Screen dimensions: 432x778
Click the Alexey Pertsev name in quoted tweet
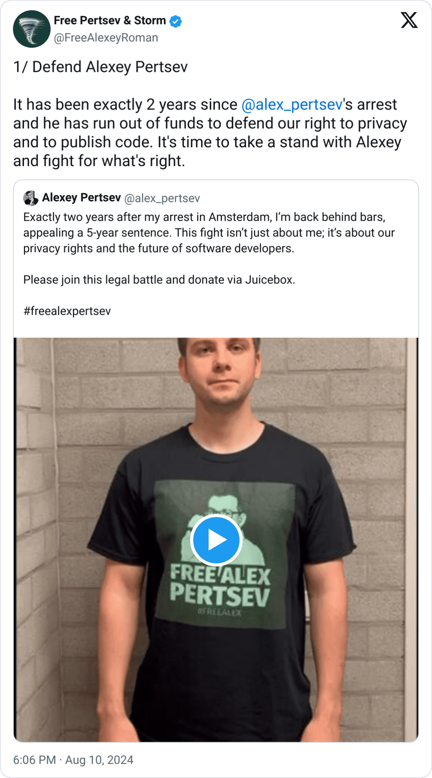[x=80, y=198]
